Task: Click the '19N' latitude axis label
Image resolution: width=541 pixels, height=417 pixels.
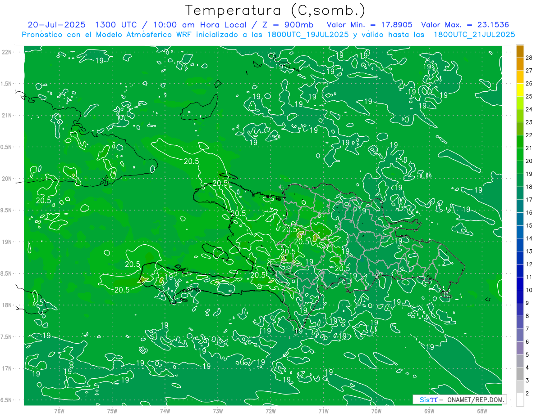Action: (8, 242)
